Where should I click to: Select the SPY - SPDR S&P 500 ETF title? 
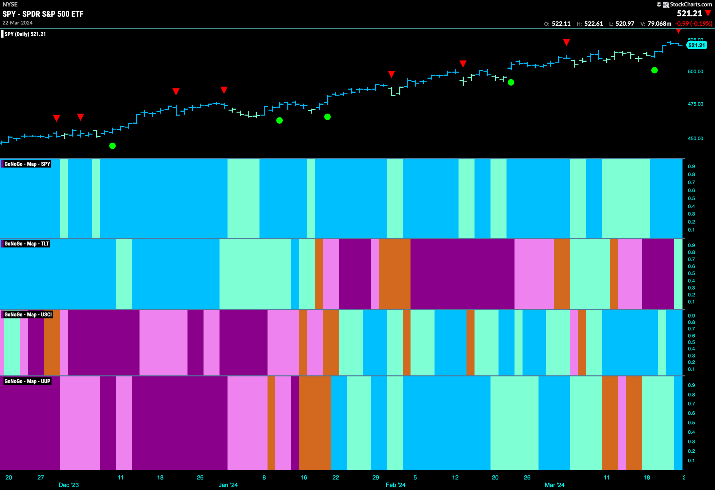coord(43,14)
